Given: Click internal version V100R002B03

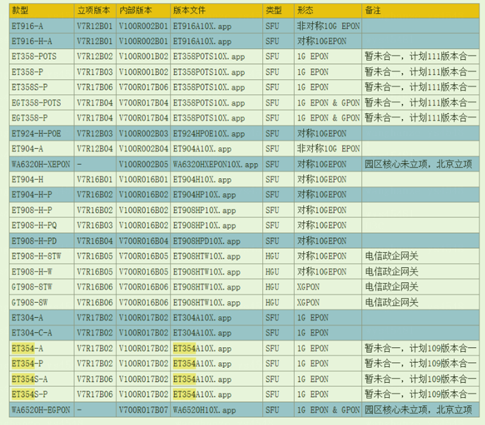Looking at the screenshot, I should (144, 133).
